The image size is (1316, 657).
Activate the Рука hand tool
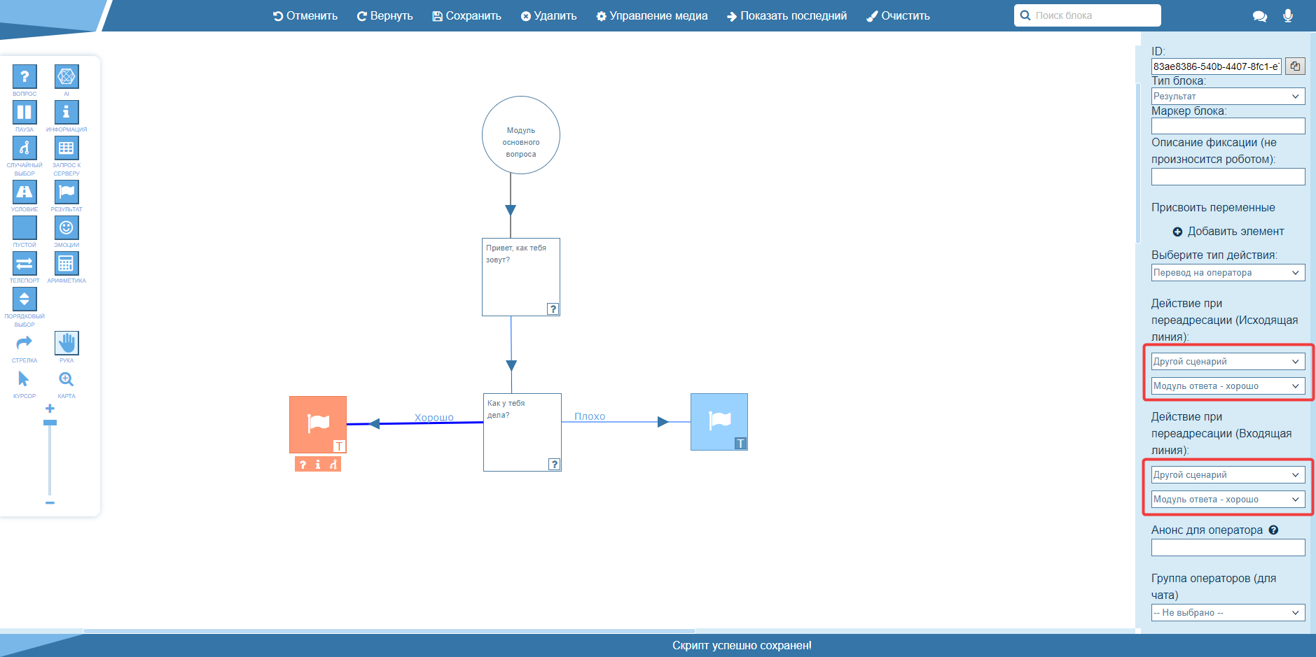click(x=67, y=343)
